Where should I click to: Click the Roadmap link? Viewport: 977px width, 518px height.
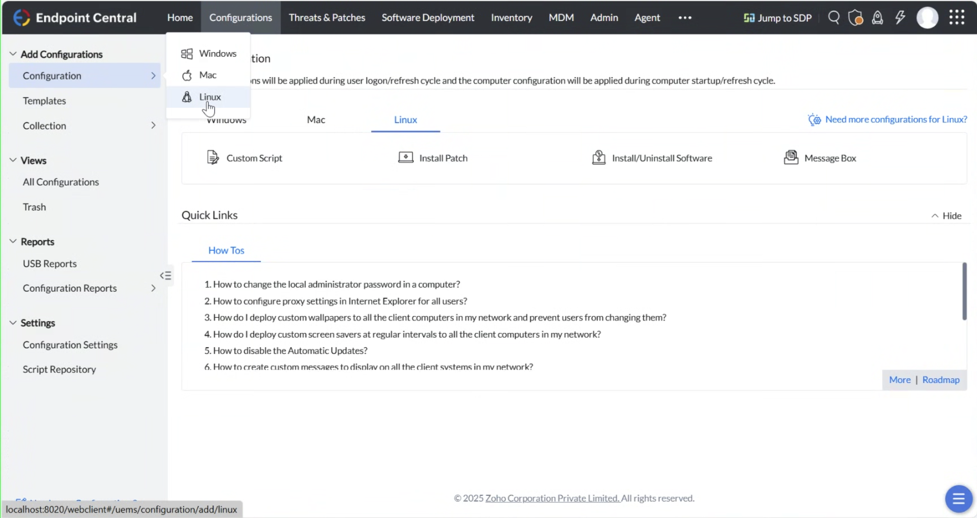click(940, 380)
